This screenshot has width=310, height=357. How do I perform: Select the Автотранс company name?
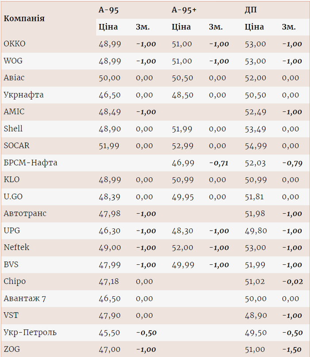[25, 214]
